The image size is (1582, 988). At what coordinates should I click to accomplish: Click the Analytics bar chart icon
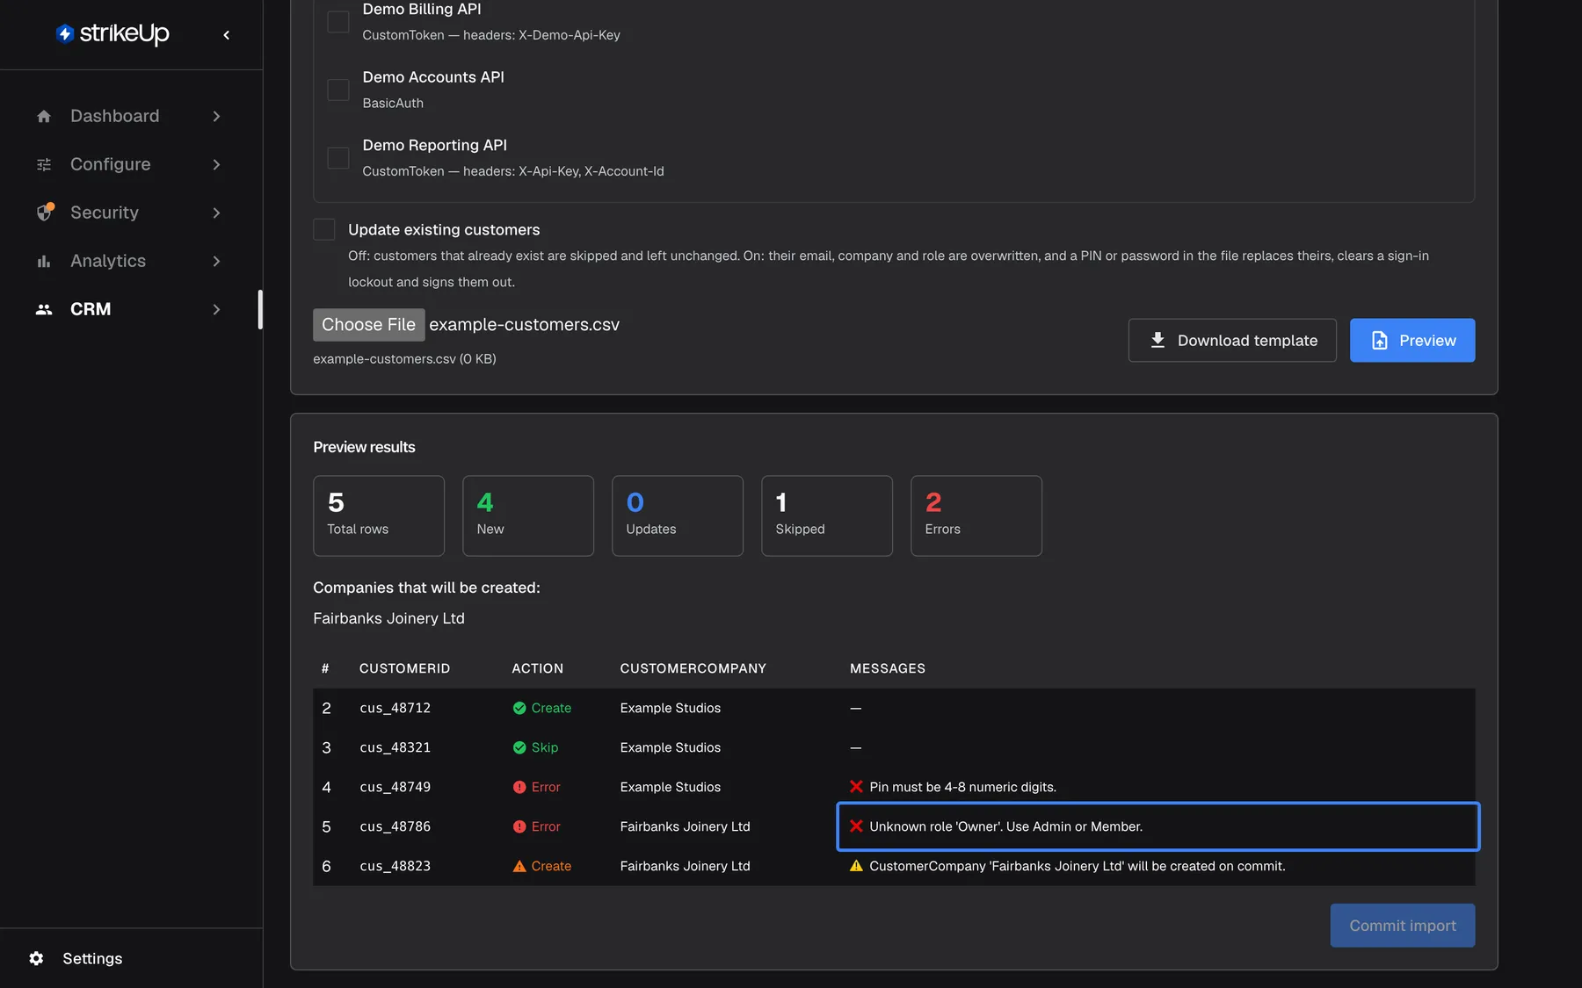pyautogui.click(x=44, y=262)
